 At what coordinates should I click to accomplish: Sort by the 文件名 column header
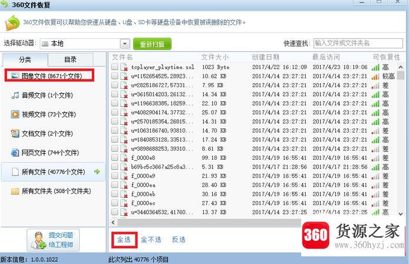(123, 57)
